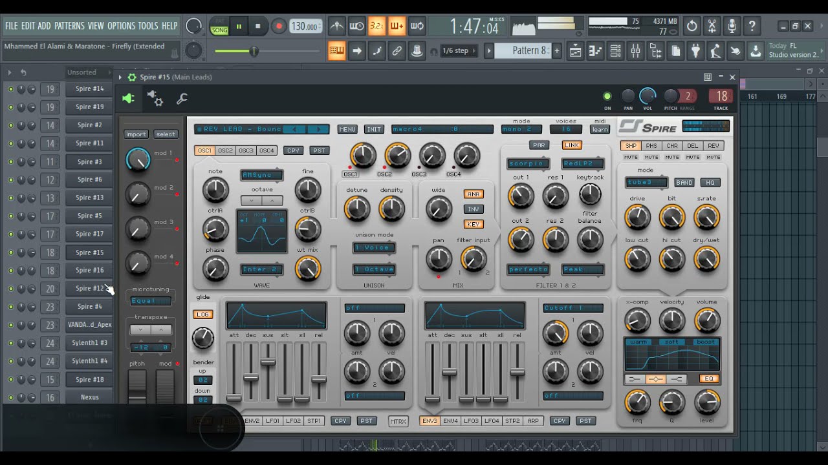Open the Mixer window
The height and width of the screenshot is (465, 828).
point(635,51)
